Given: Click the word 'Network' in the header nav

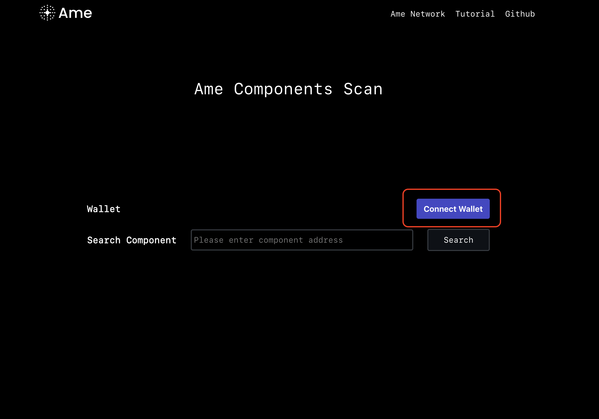Looking at the screenshot, I should pyautogui.click(x=427, y=14).
